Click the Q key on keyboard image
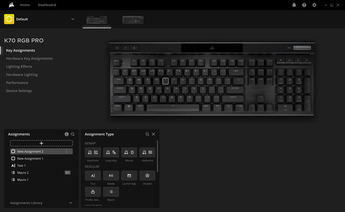345x212 pixels. 130,81
